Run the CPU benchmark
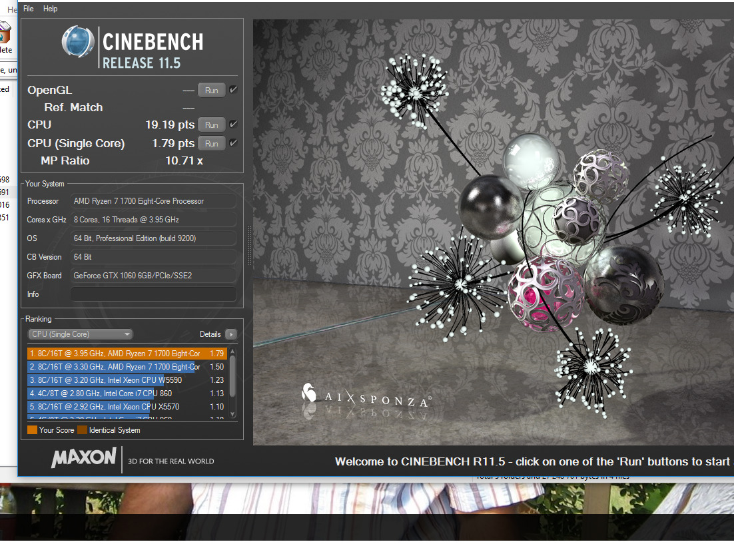 [212, 125]
